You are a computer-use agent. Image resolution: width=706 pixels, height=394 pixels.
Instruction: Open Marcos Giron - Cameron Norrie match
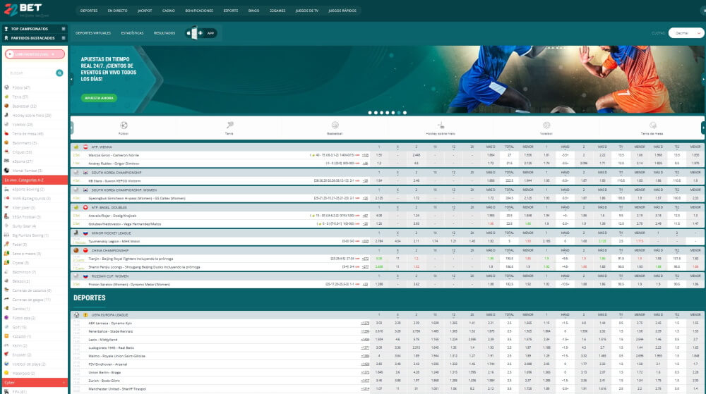114,155
